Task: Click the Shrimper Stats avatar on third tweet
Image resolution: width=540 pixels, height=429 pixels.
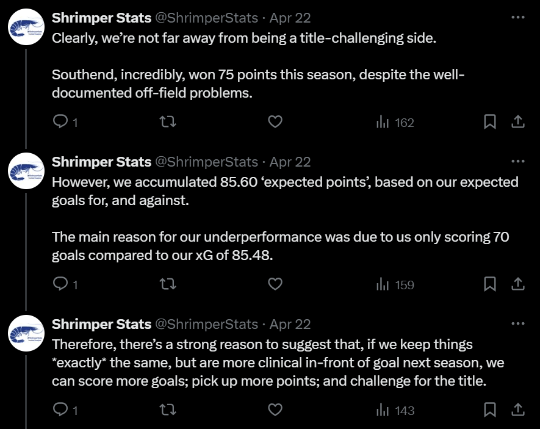Action: (25, 333)
